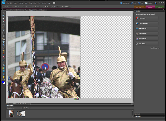Select the Hand tool

point(4,19)
